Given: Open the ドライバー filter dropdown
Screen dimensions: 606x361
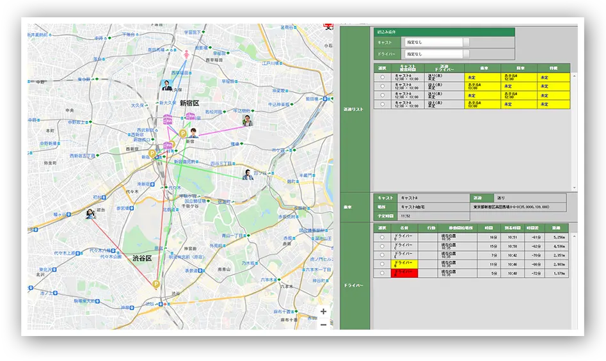Looking at the screenshot, I should click(437, 54).
